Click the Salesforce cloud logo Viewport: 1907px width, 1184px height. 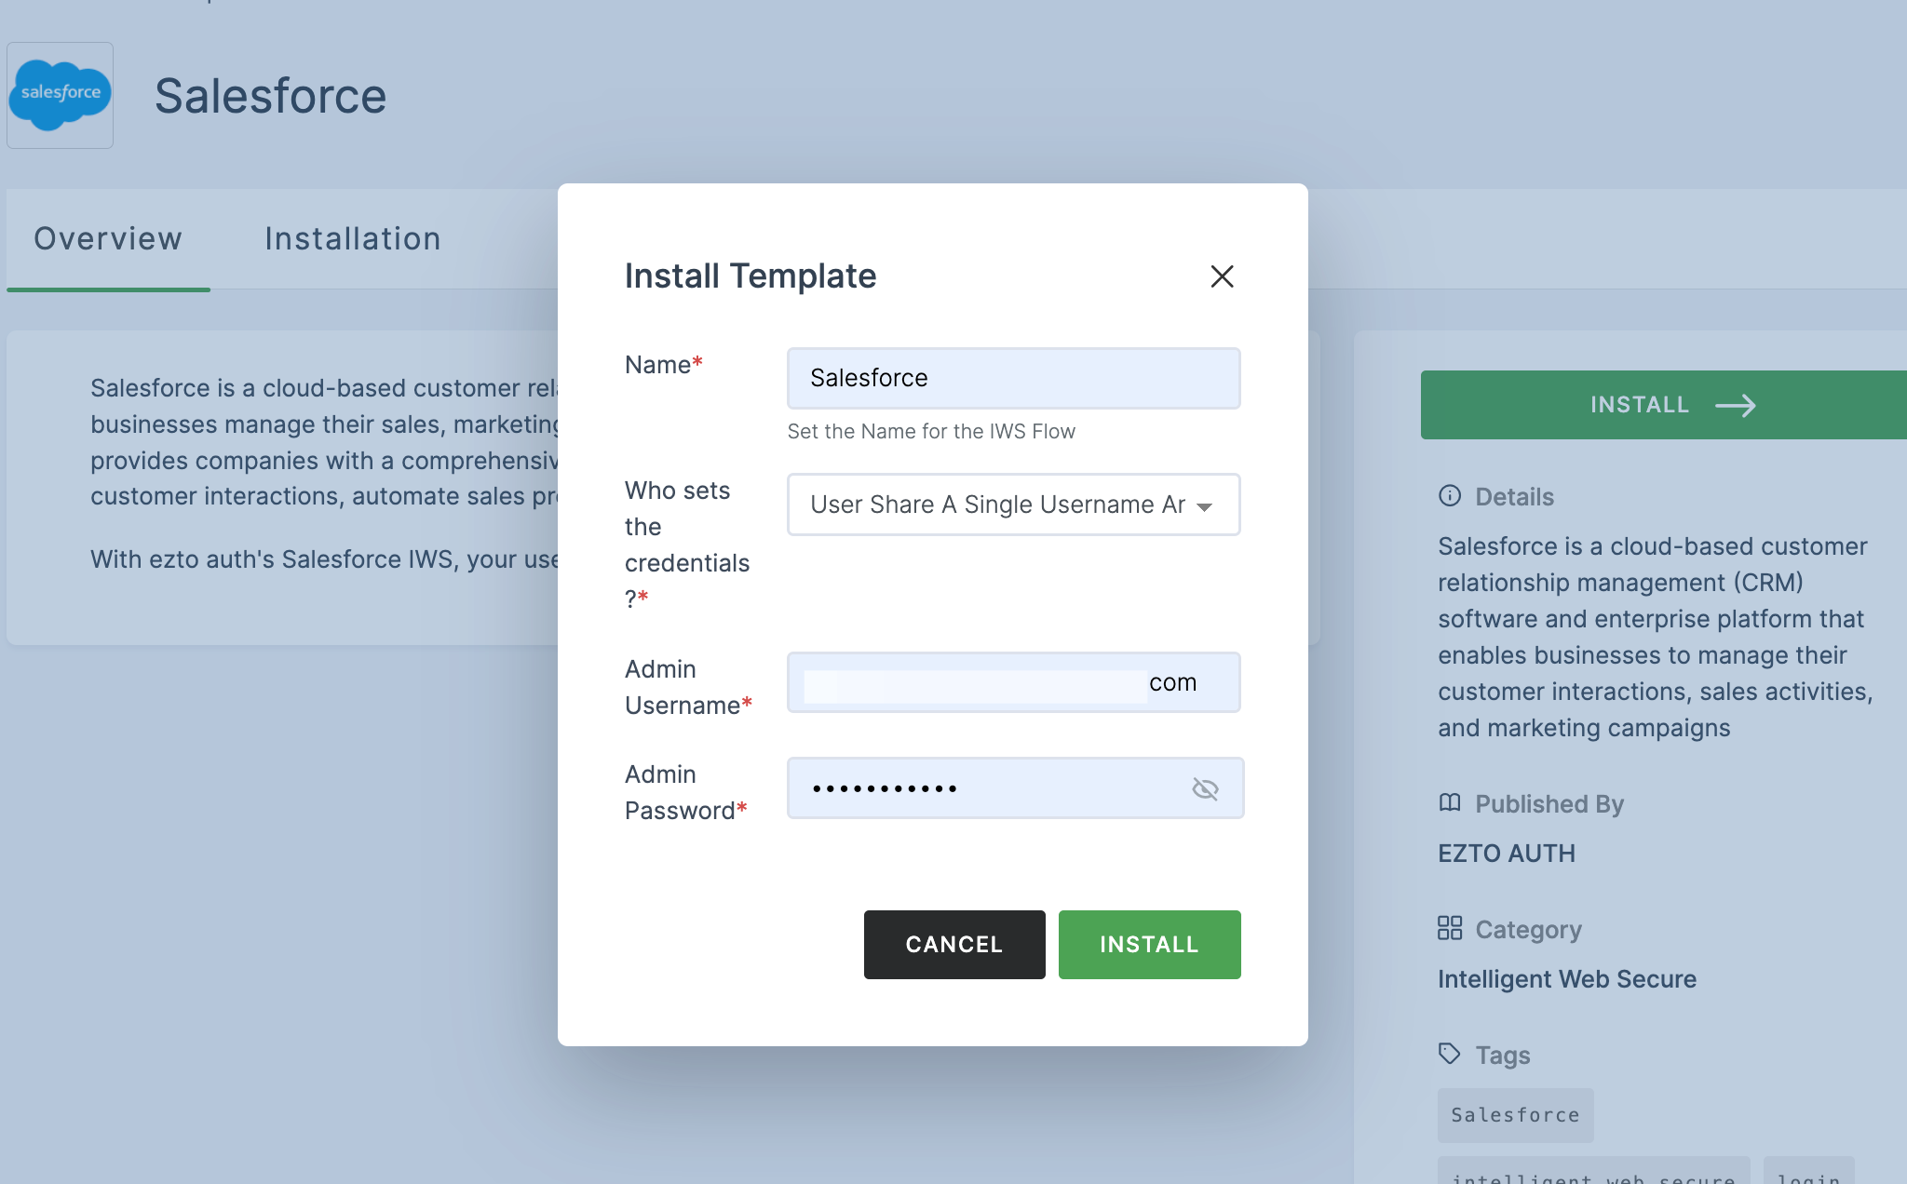pyautogui.click(x=61, y=95)
